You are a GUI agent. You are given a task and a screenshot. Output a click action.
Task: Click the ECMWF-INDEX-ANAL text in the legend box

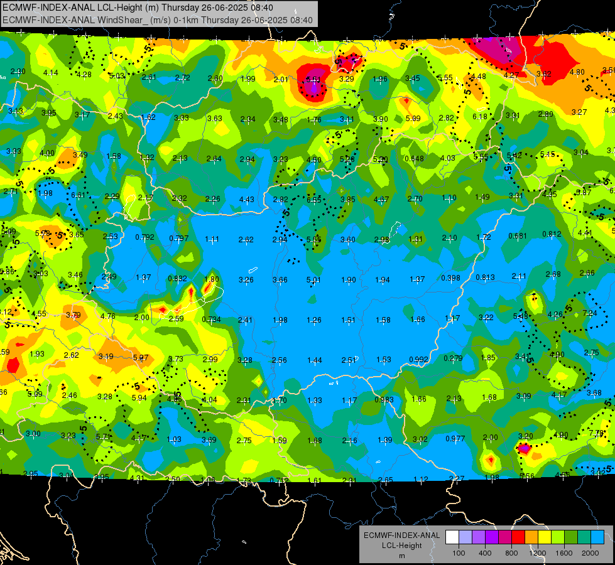(x=401, y=535)
